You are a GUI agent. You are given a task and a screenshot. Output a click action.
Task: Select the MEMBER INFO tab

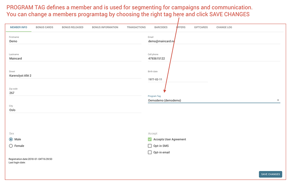click(x=18, y=27)
